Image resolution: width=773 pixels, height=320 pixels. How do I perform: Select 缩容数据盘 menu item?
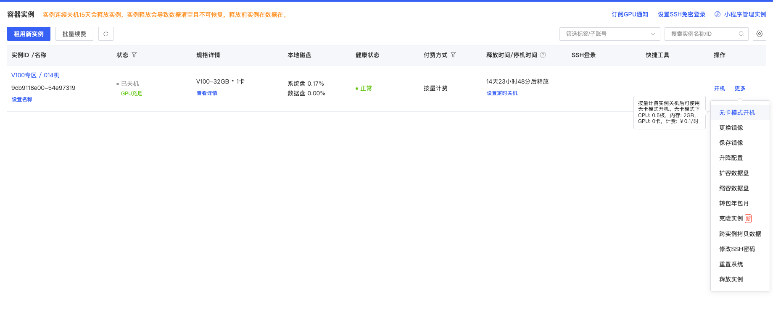(x=740, y=188)
